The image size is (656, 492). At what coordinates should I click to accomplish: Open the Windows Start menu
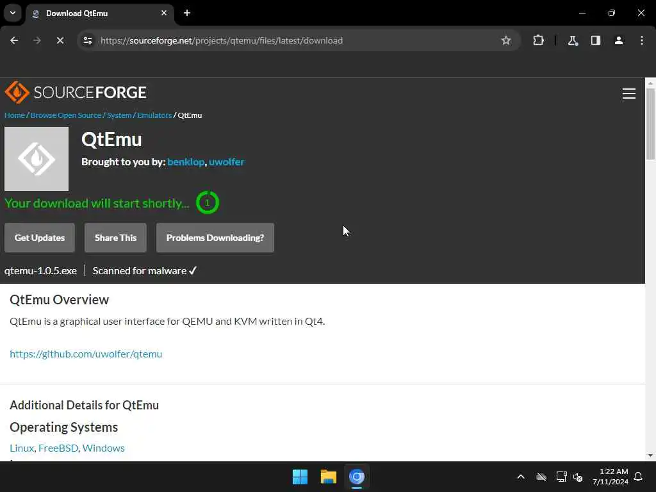coord(300,477)
